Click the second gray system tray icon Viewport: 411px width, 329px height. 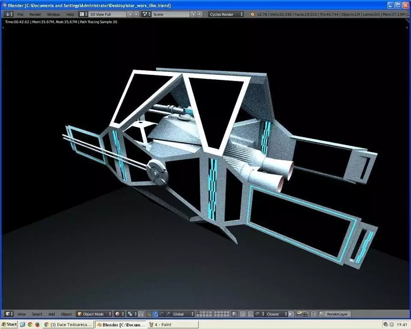coord(391,325)
